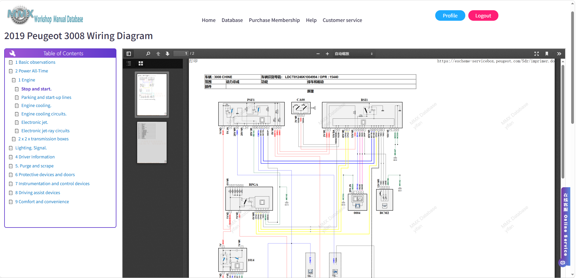Click the wrench icon in Table of Contents
Image resolution: width=576 pixels, height=278 pixels.
click(x=13, y=53)
